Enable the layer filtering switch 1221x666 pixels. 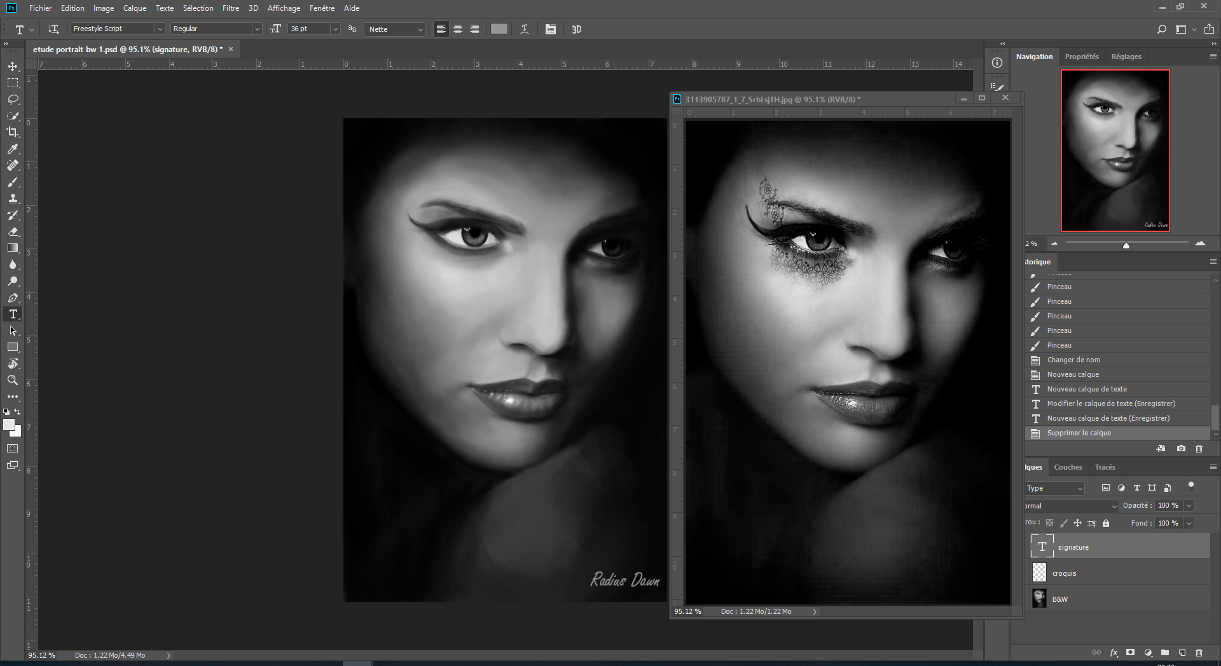pos(1192,487)
